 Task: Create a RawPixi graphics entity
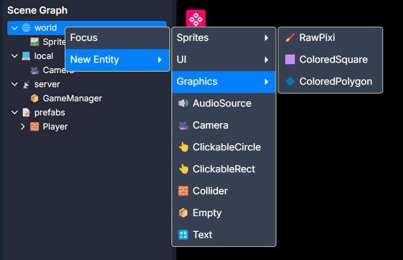click(x=330, y=38)
